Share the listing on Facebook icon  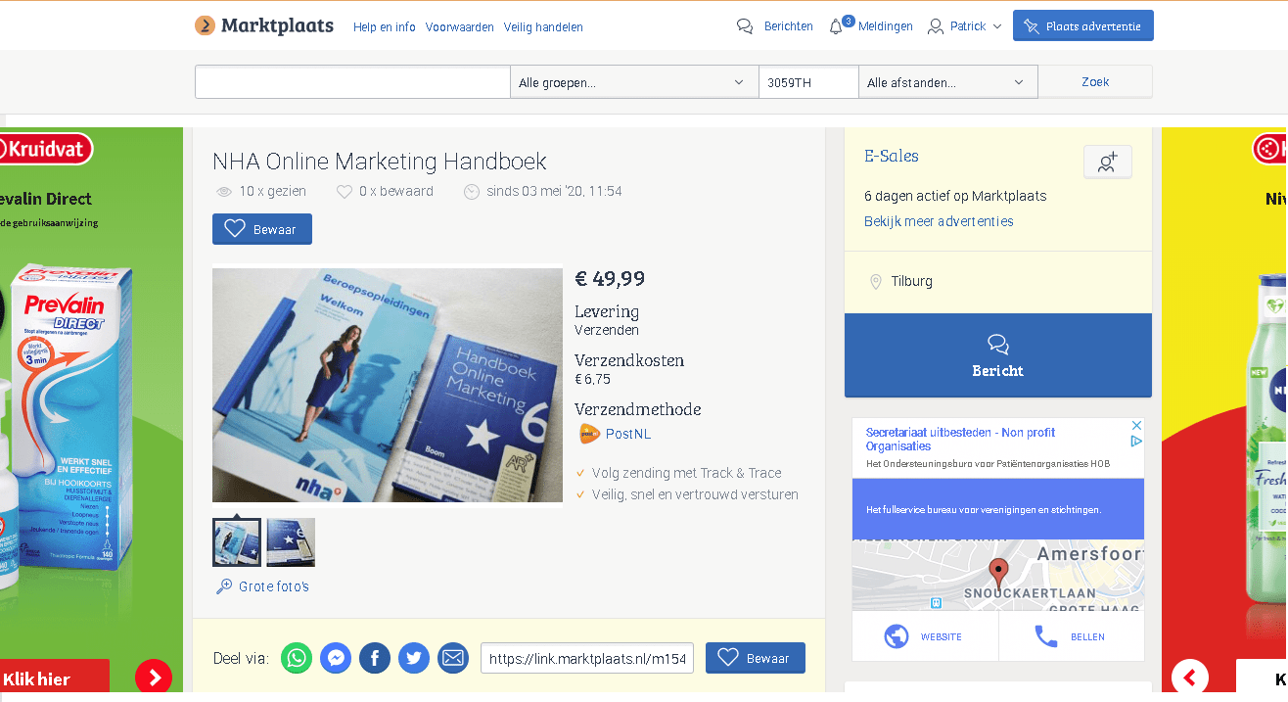pos(375,658)
